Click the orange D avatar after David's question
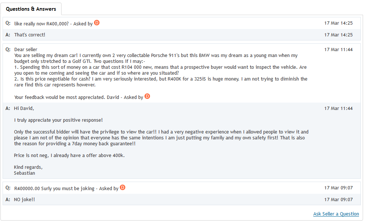The width and height of the screenshot is (366, 221). tap(147, 96)
